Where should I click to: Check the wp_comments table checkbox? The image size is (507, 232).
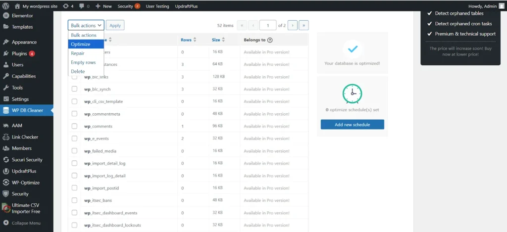tap(74, 126)
